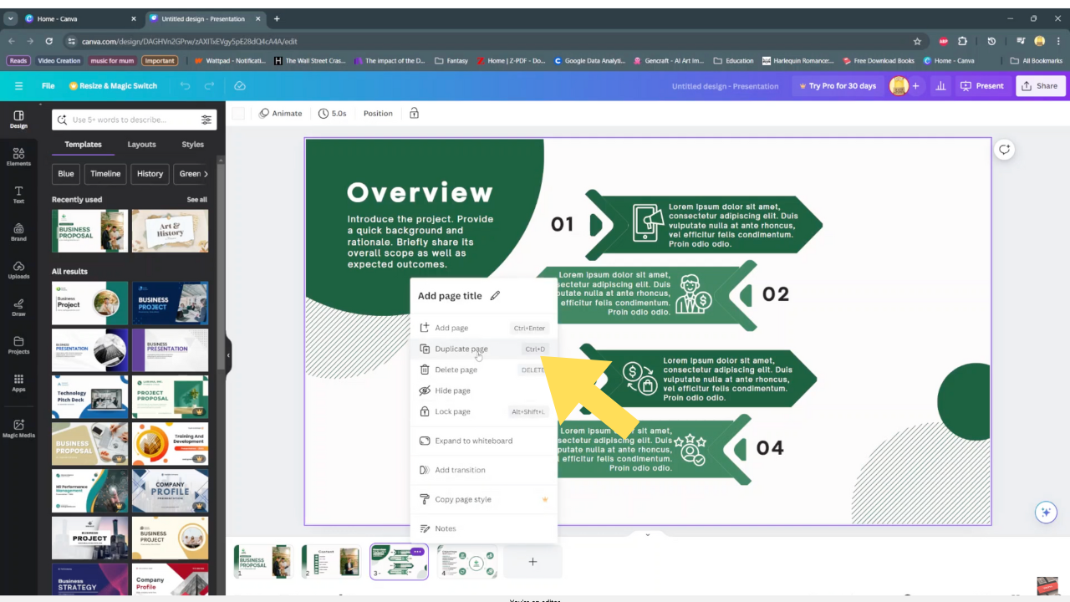This screenshot has width=1070, height=602.
Task: Click the background color swatch
Action: (238, 114)
